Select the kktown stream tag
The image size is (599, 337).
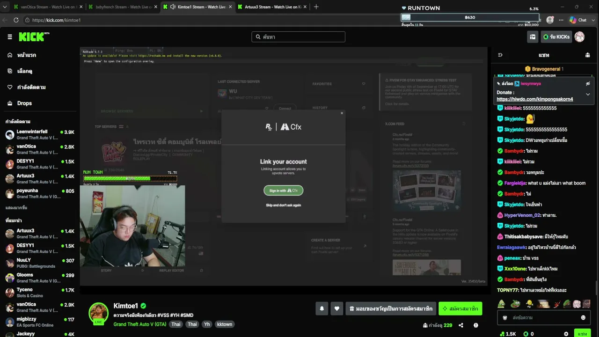(225, 324)
